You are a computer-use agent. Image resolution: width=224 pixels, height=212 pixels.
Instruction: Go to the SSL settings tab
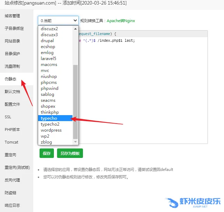pyautogui.click(x=8, y=117)
